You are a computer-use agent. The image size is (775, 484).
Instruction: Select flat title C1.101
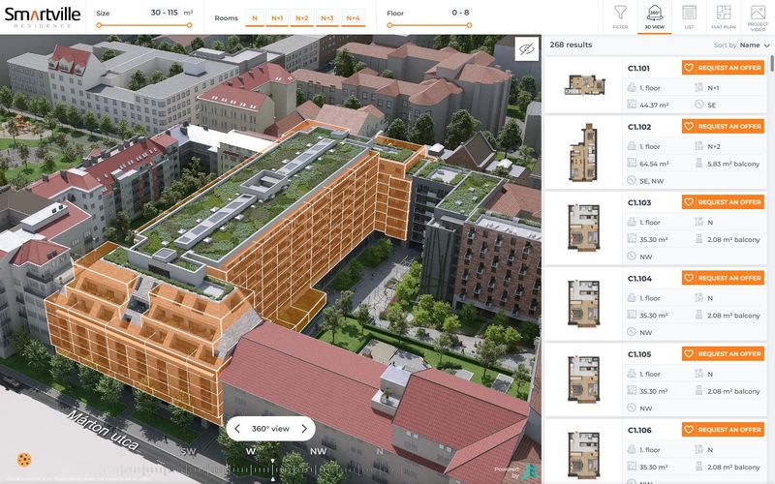638,68
